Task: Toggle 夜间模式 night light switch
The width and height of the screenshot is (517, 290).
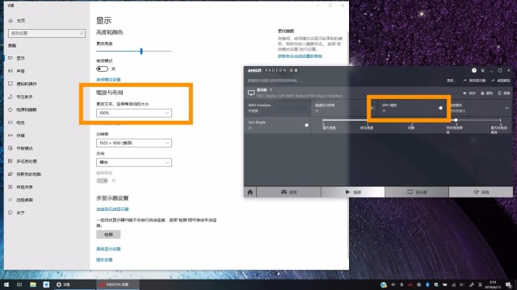Action: tap(103, 68)
